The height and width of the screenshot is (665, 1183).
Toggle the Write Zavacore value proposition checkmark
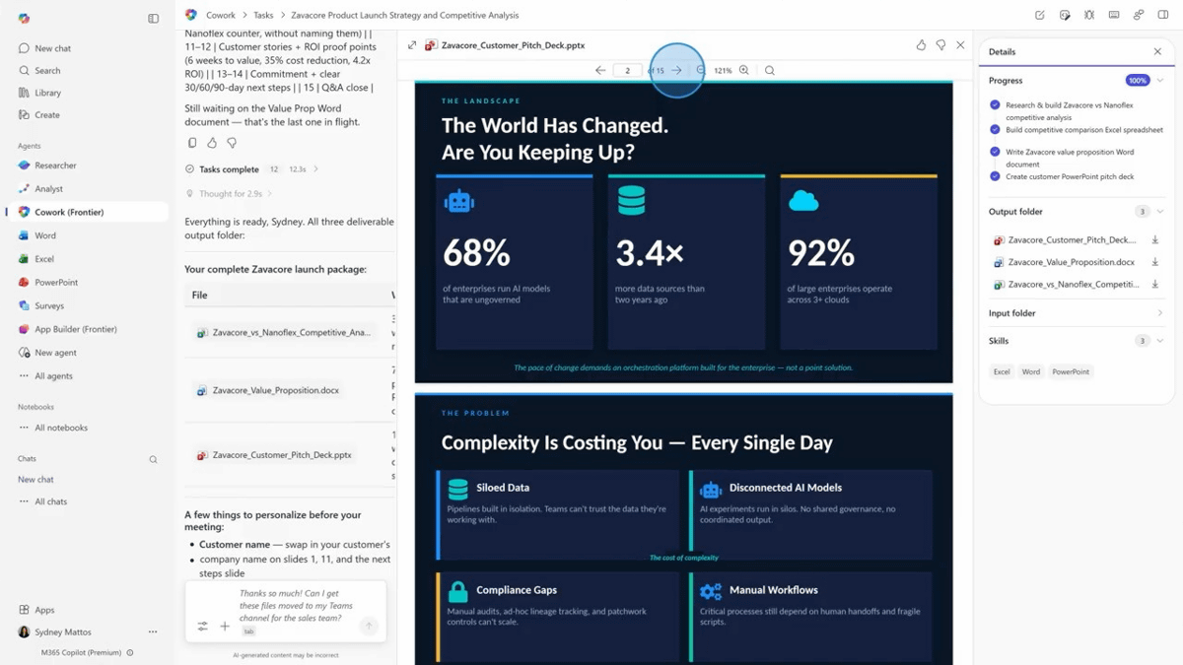click(x=995, y=152)
